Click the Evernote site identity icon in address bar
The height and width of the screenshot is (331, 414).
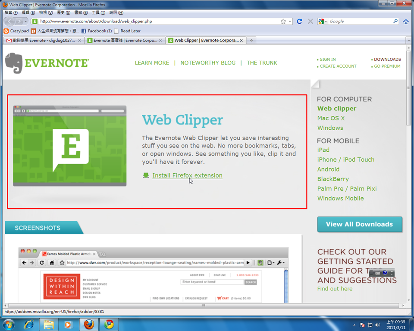point(34,22)
